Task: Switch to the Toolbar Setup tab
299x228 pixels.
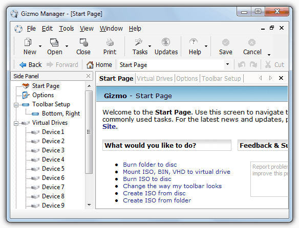Action: 221,79
